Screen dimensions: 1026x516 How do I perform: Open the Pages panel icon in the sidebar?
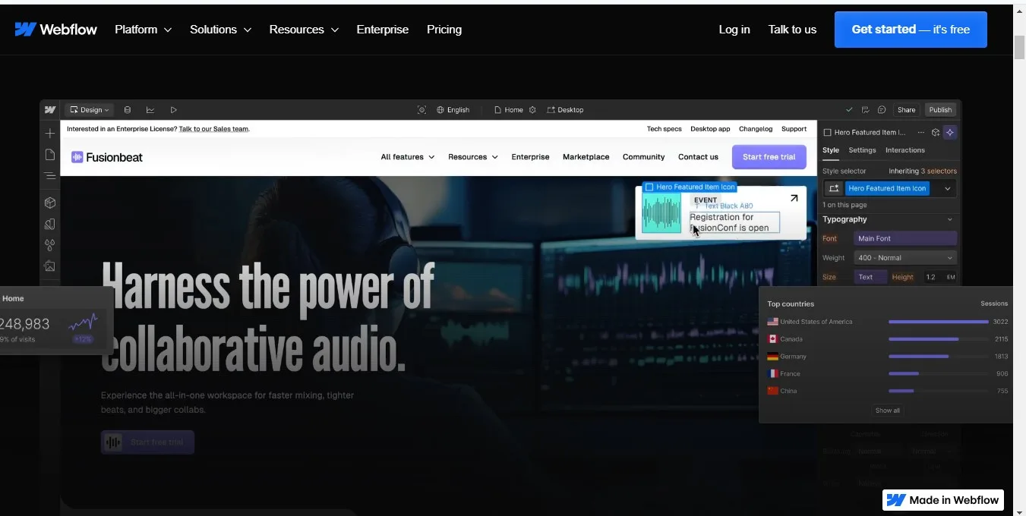[x=50, y=155]
